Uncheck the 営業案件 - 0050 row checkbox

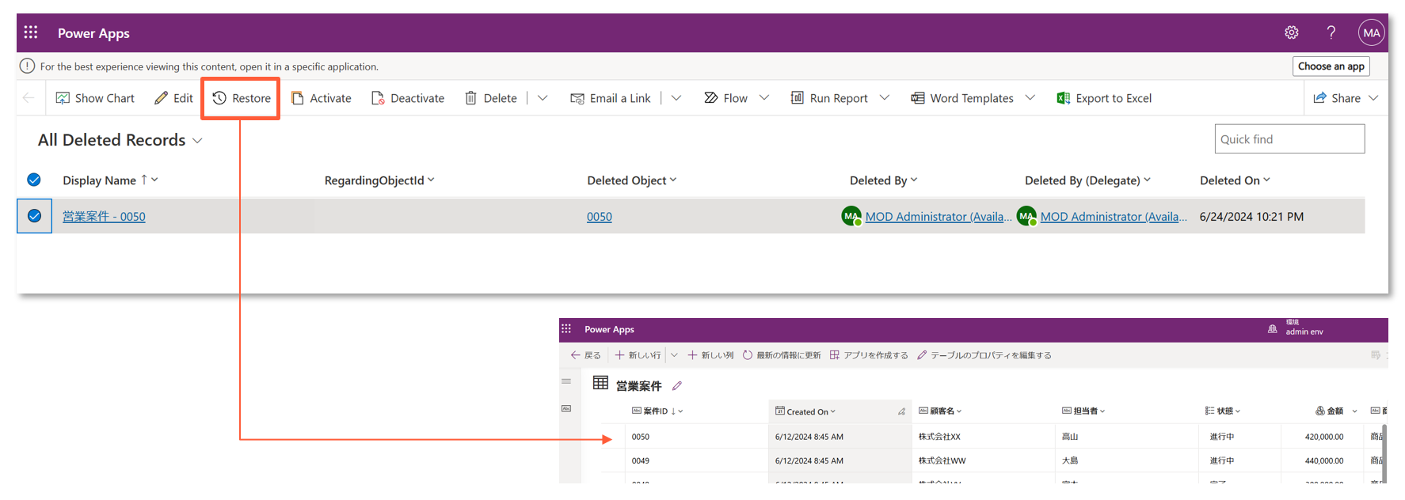click(34, 216)
